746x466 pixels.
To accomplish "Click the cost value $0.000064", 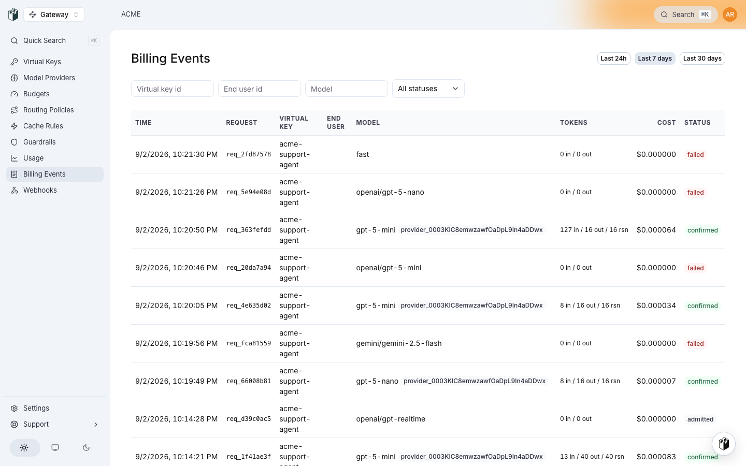I will (656, 230).
